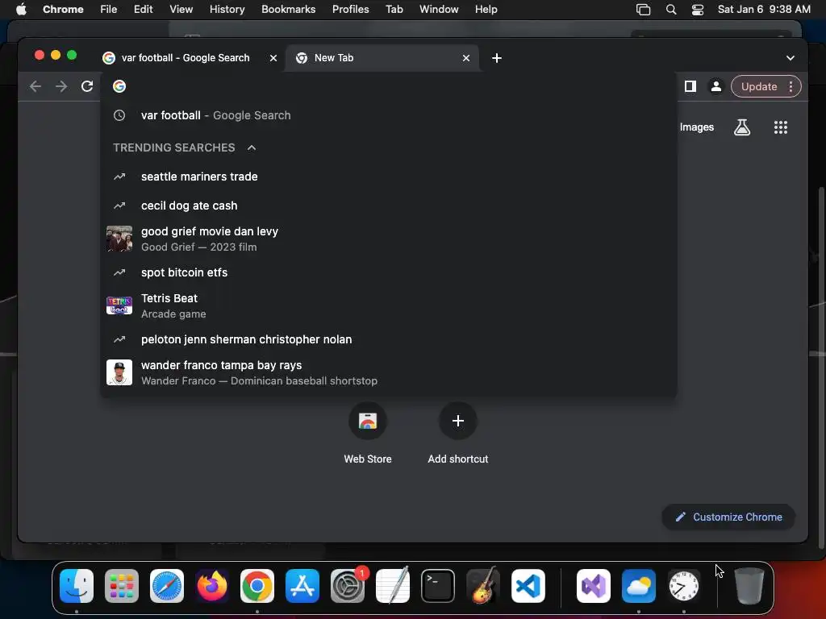Open the profile avatar icon
Viewport: 826px width, 619px height.
[x=716, y=86]
